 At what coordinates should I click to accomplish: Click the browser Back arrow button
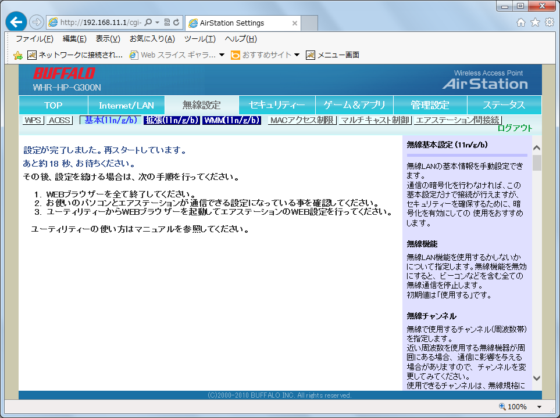[16, 23]
